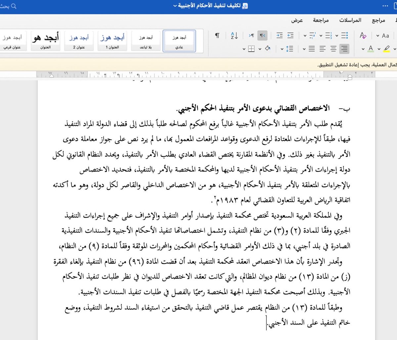The height and width of the screenshot is (340, 397).
Task: Set left-to-right text direction
Action: point(251,35)
